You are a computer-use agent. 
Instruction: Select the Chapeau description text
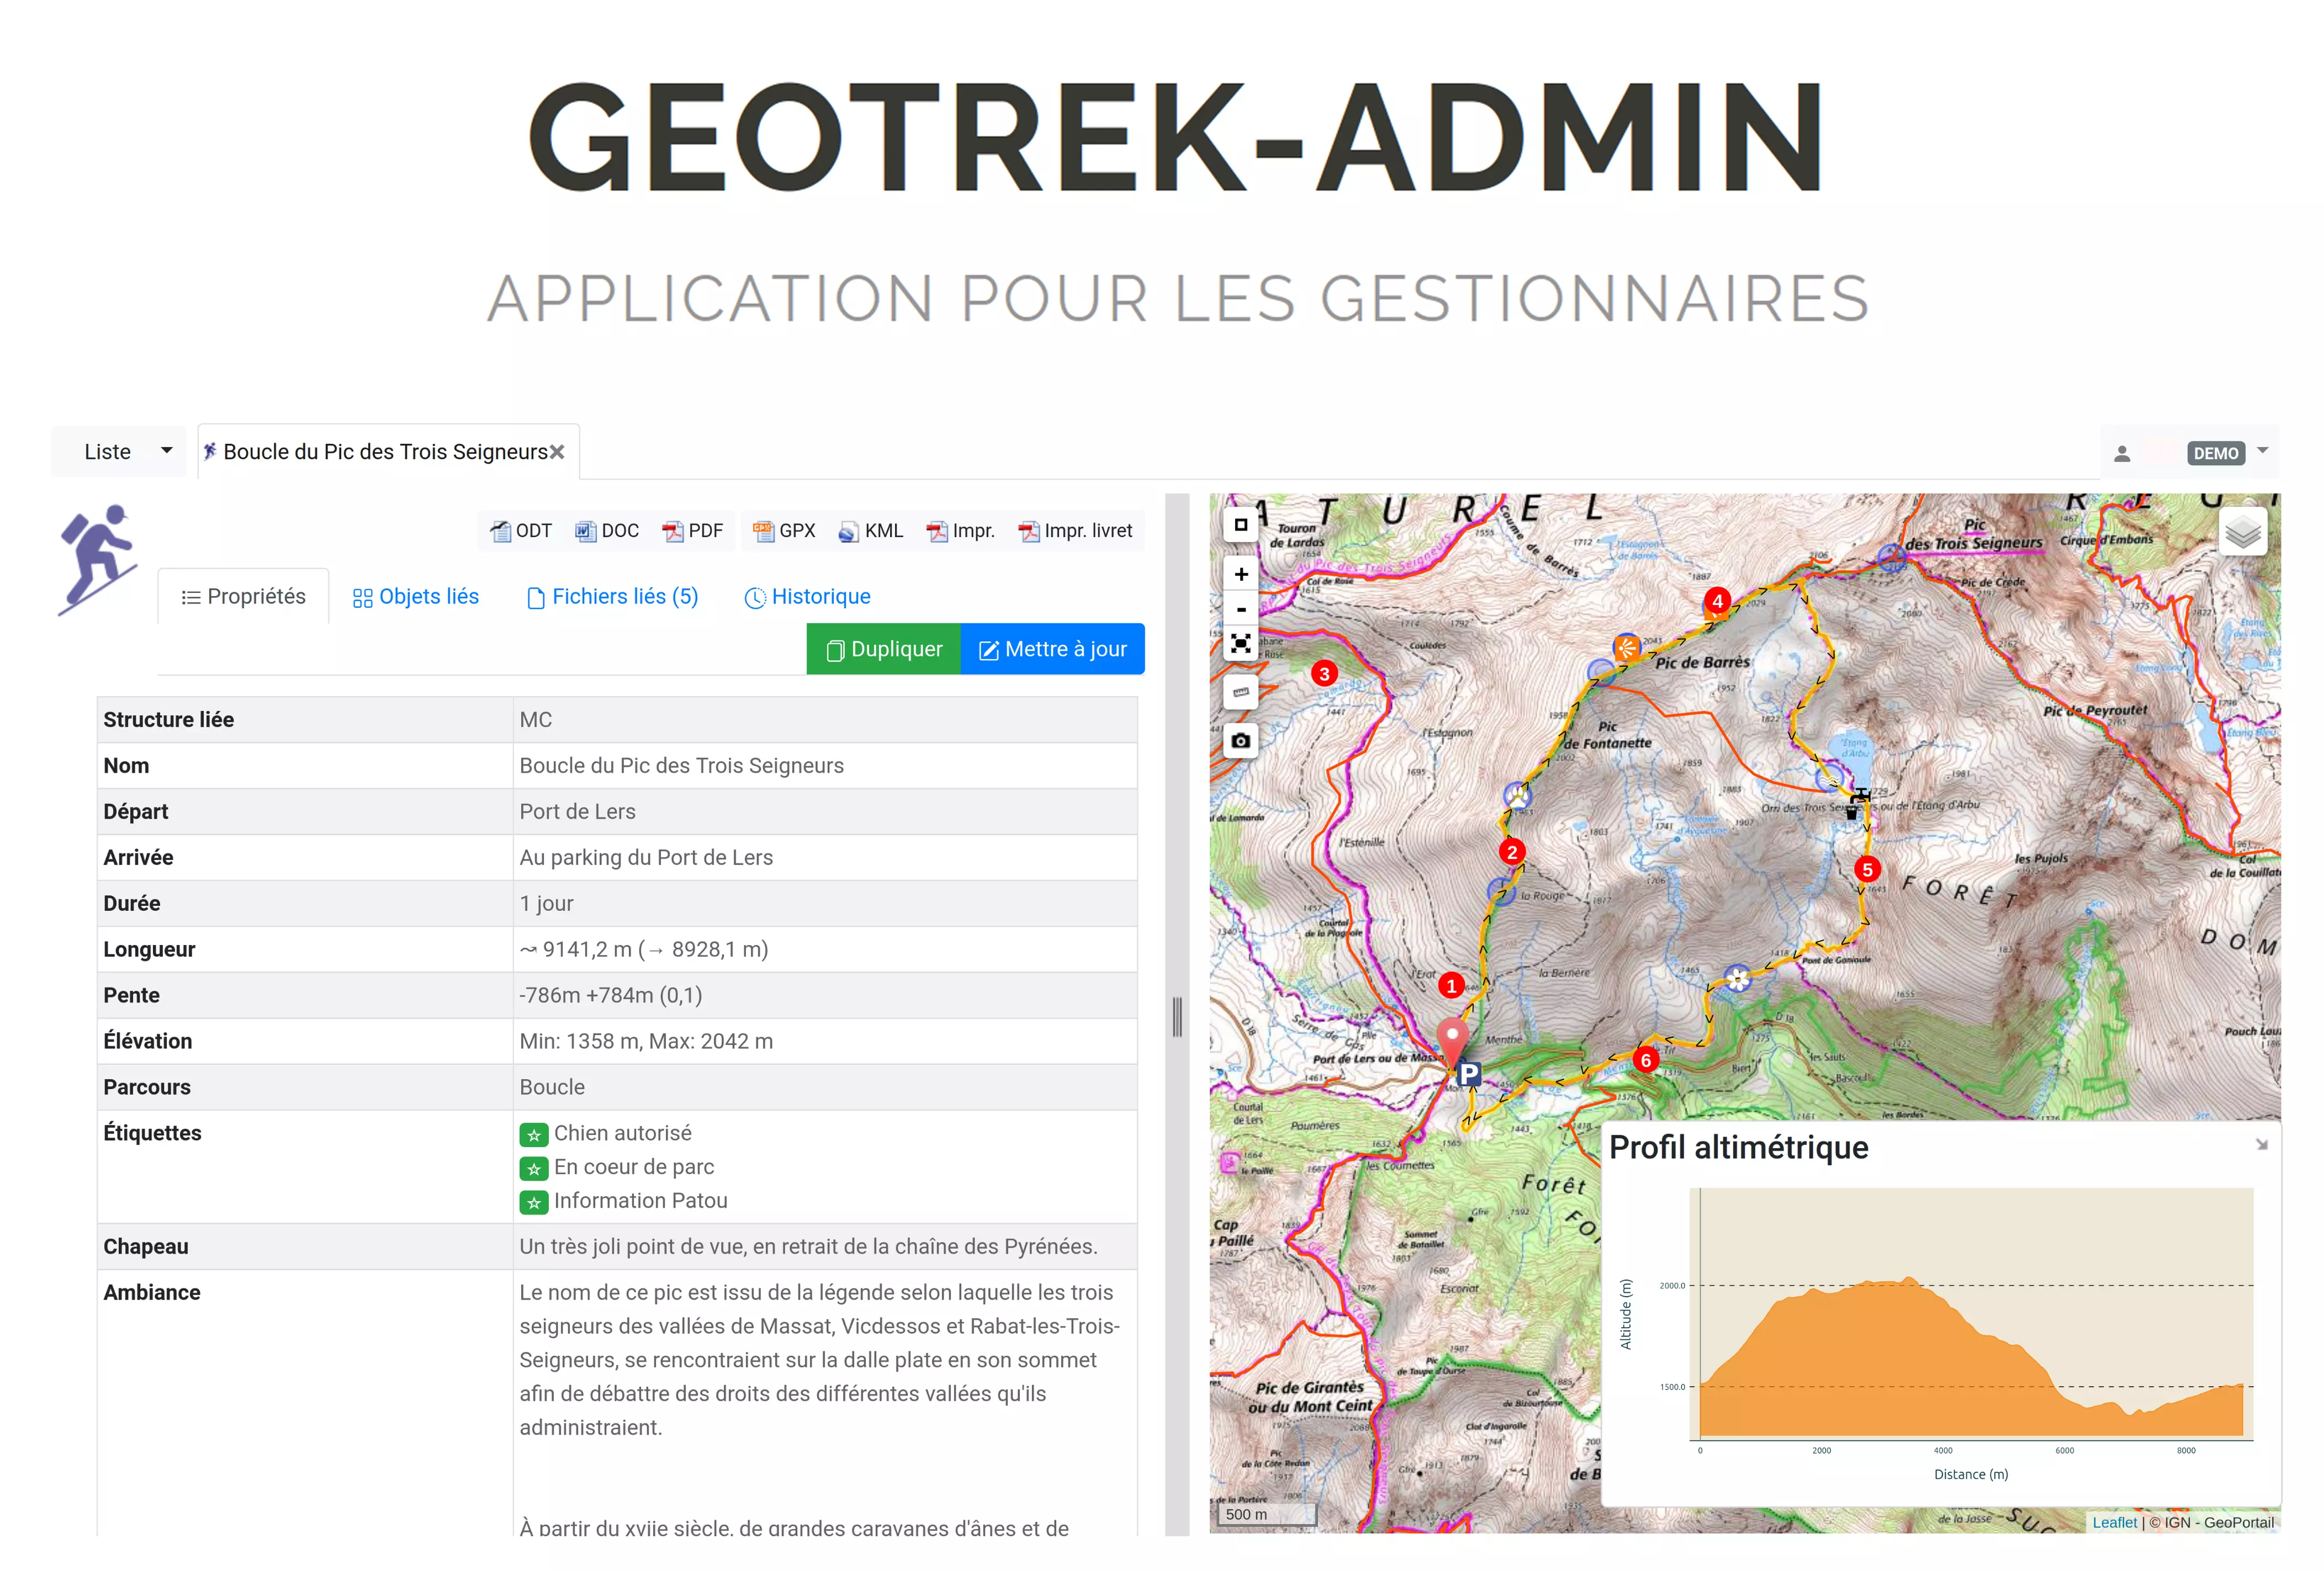tap(808, 1247)
